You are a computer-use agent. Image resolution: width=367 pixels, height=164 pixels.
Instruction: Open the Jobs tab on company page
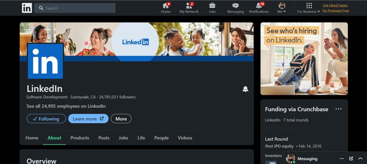[123, 138]
